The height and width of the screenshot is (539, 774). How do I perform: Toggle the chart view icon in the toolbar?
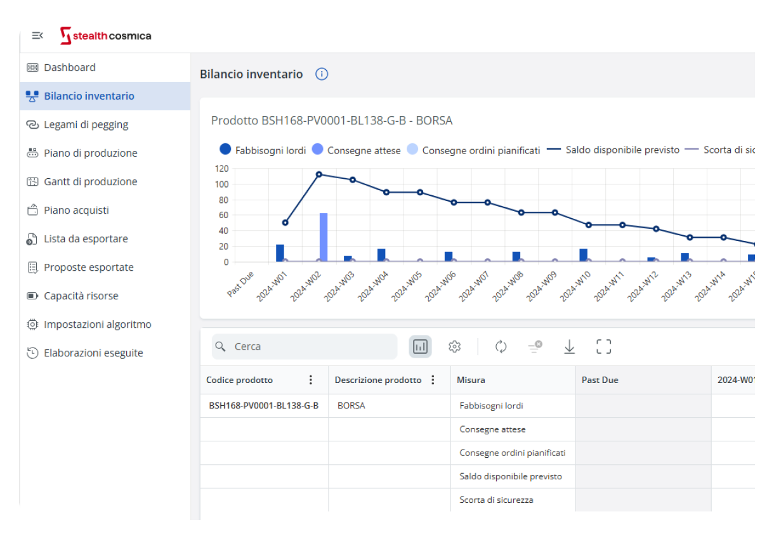point(420,347)
